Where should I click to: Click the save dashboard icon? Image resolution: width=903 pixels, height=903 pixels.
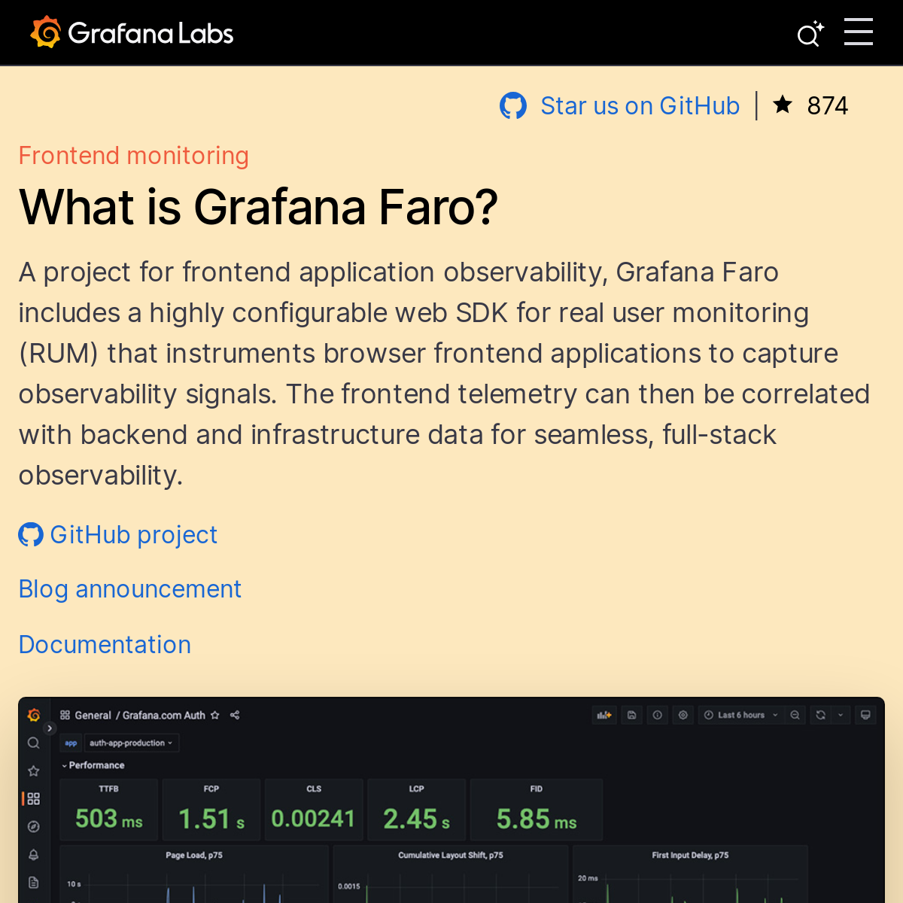coord(632,715)
